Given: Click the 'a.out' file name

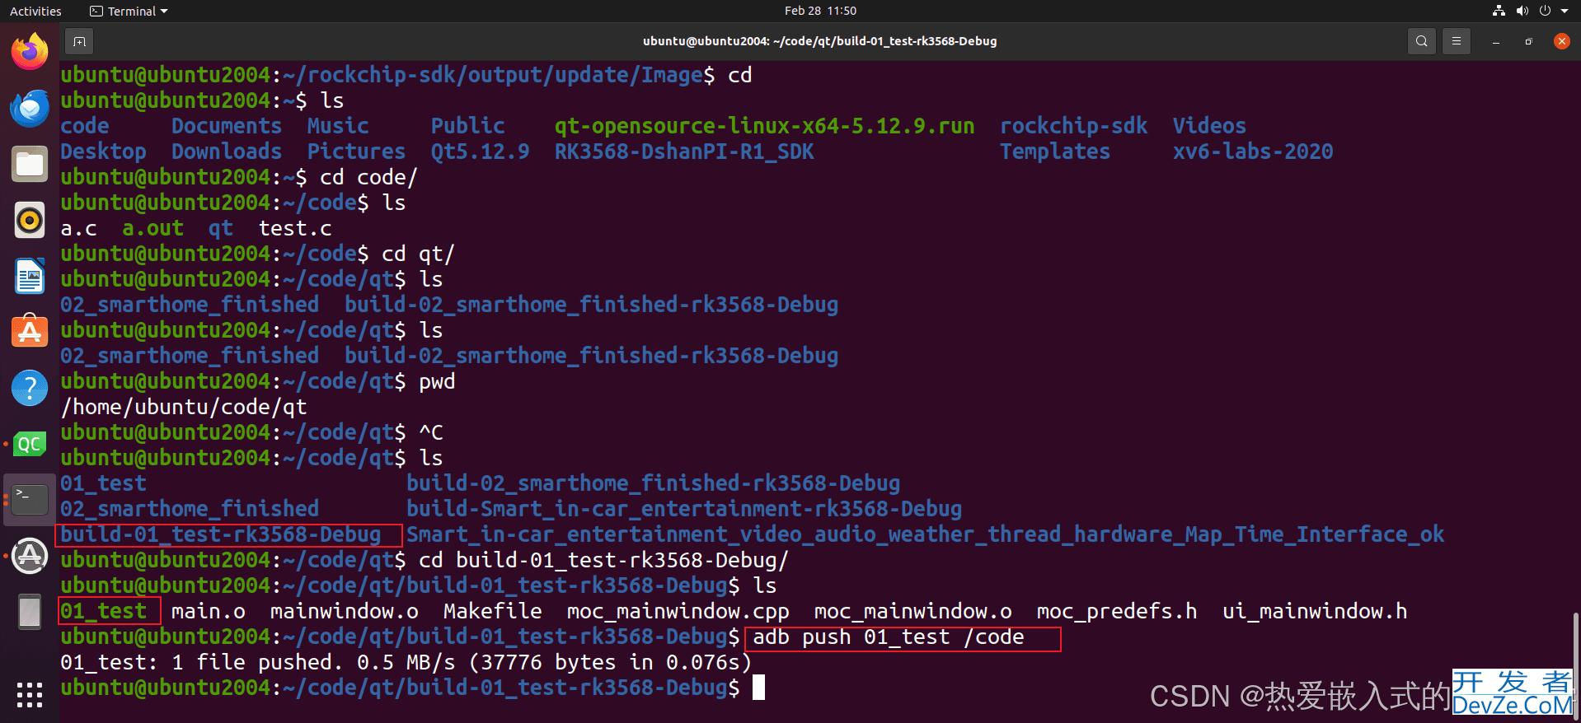Looking at the screenshot, I should click(x=152, y=228).
